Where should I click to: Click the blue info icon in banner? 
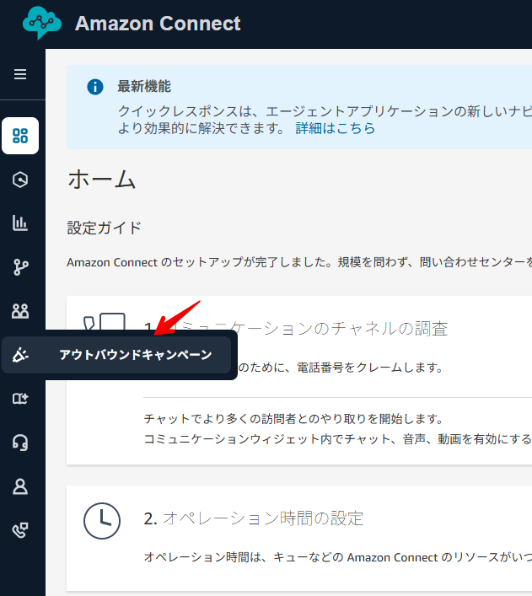click(x=95, y=87)
